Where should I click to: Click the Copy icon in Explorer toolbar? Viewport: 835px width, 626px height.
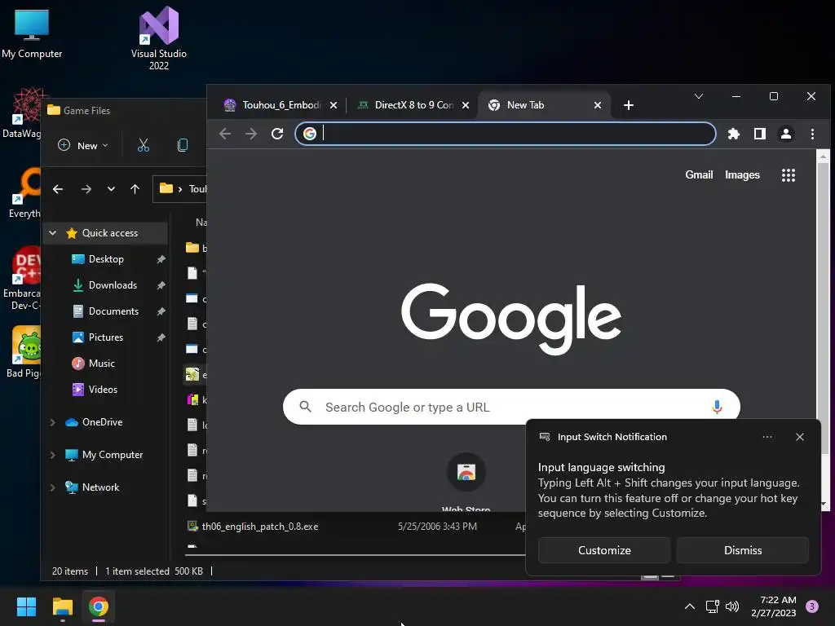pos(182,145)
